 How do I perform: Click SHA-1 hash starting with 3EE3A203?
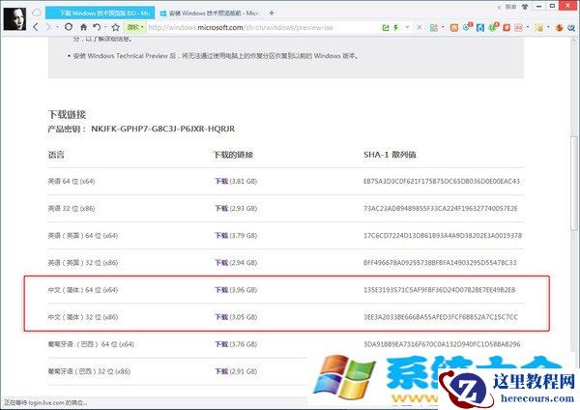441,317
